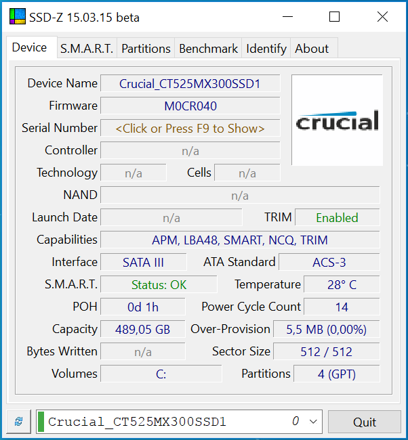Click the NAND n/a field
This screenshot has width=408, height=440.
[x=240, y=196]
